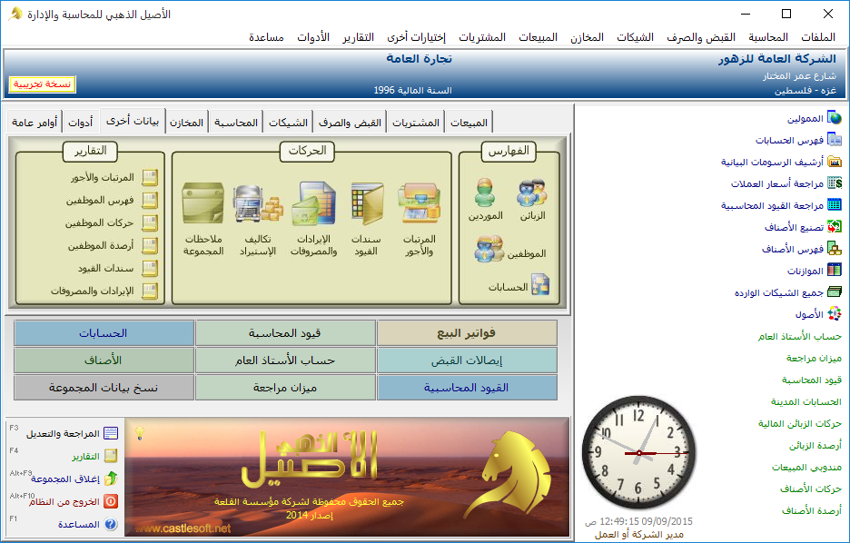Screen dimensions: 850x543
Task: Switch to the المشتريات tab
Action: (x=416, y=123)
